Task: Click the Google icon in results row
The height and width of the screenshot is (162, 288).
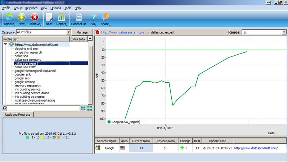Action: click(98, 148)
